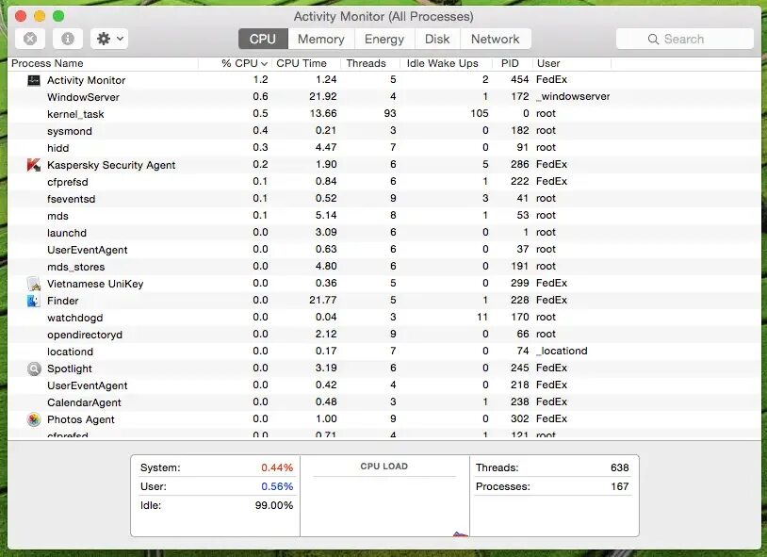Switch to the Network tab
This screenshot has width=767, height=557.
(x=496, y=39)
